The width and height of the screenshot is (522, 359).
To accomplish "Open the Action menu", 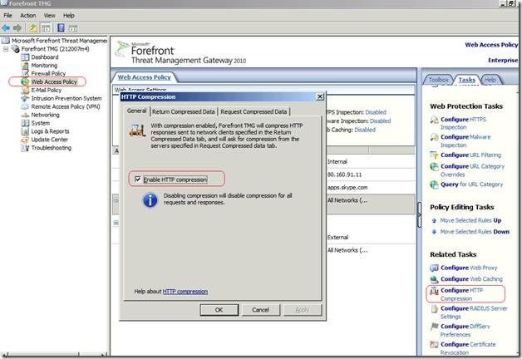I will (x=28, y=15).
